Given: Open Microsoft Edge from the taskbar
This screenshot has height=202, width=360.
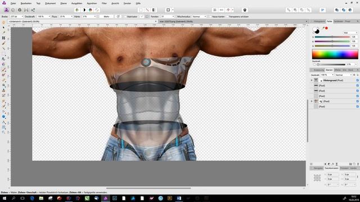Looking at the screenshot, I should coord(32,198).
